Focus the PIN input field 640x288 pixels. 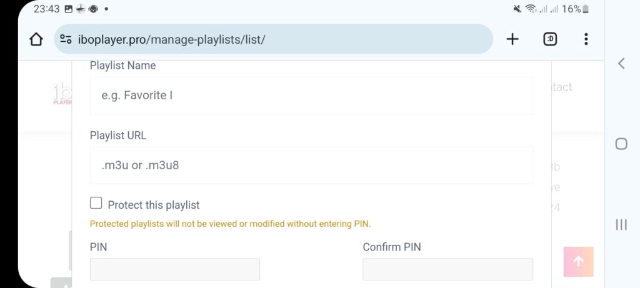(175, 269)
